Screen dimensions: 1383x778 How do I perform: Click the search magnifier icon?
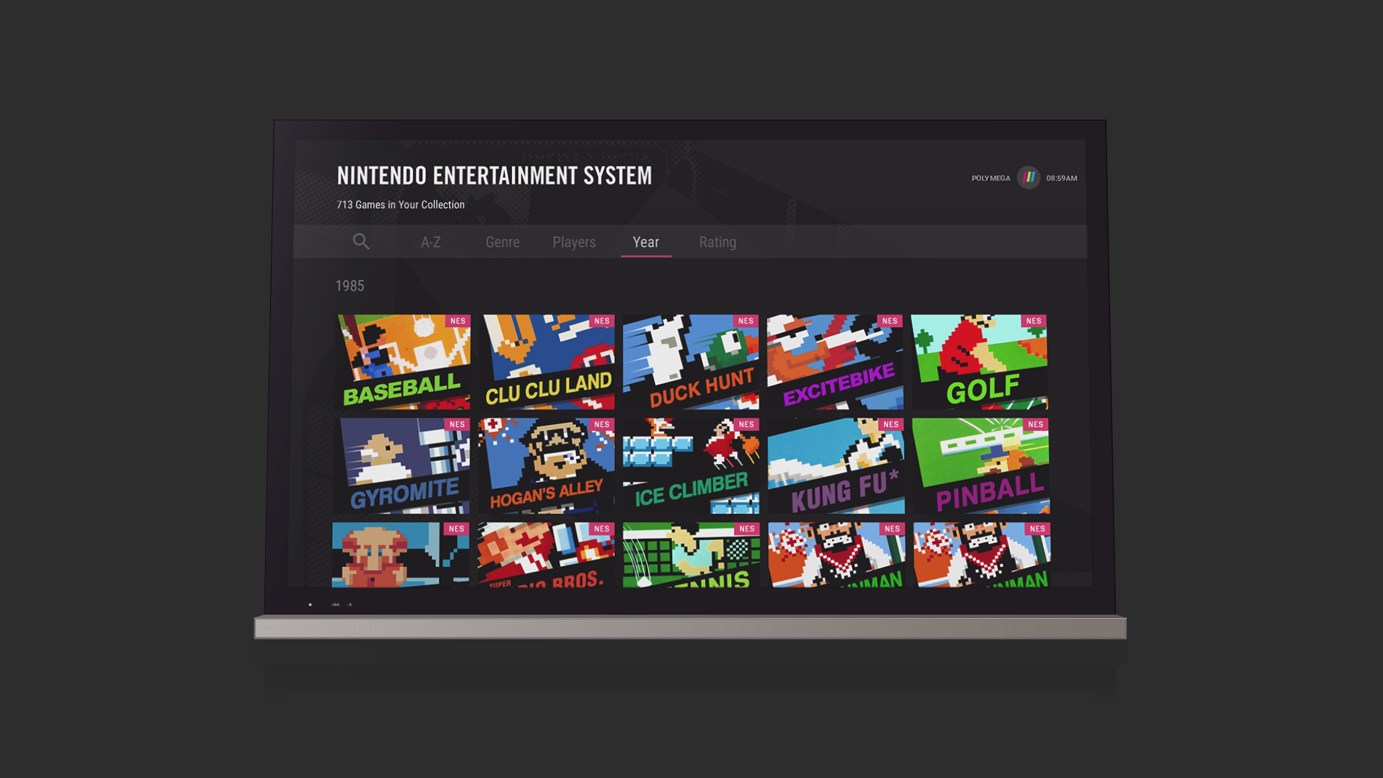click(361, 242)
